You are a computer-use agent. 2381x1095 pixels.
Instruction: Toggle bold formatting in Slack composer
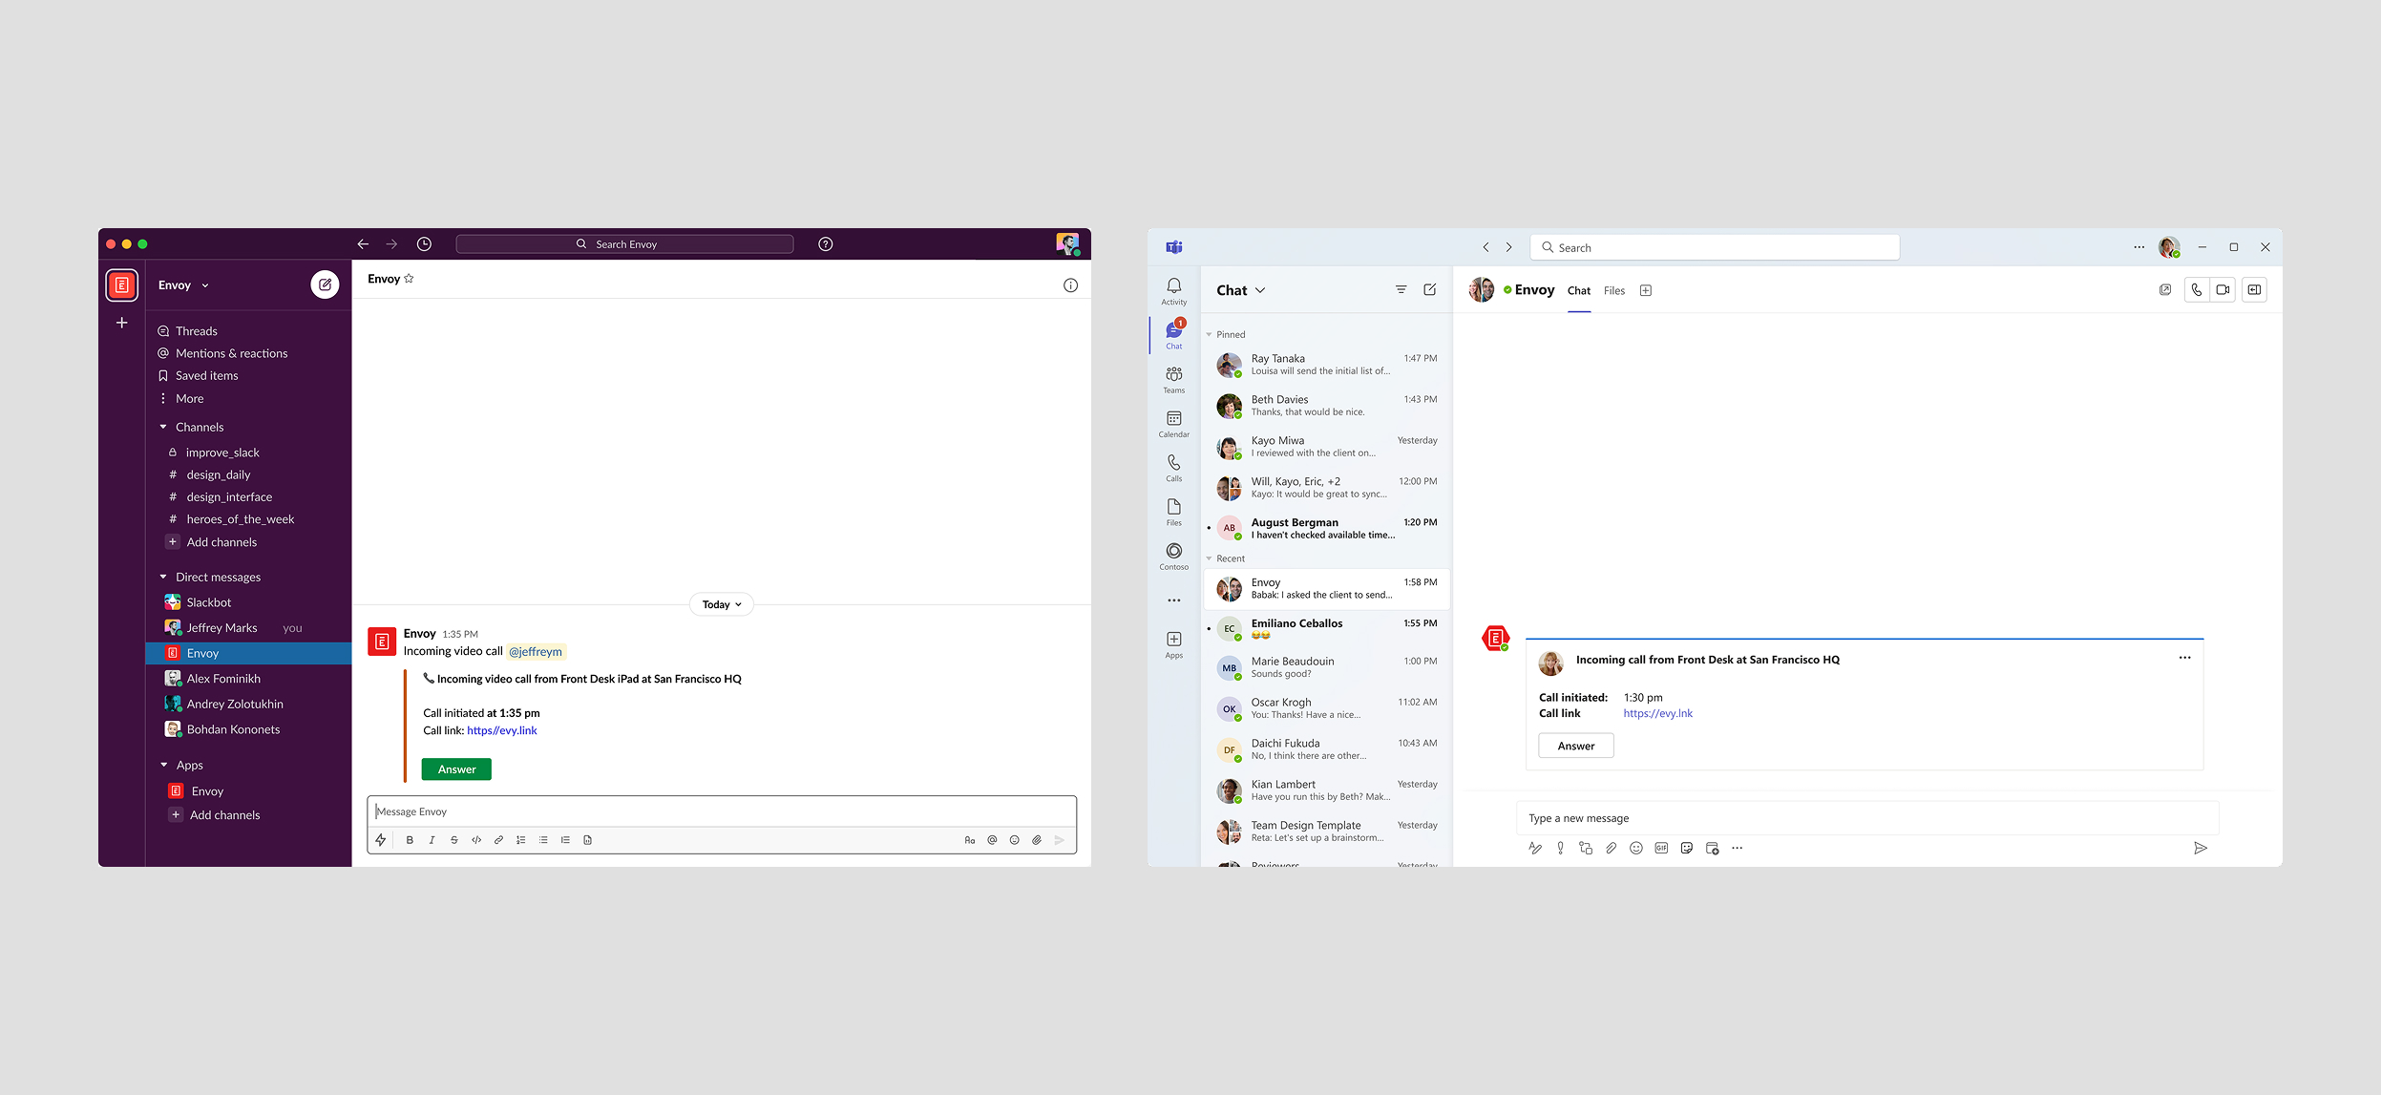pyautogui.click(x=410, y=840)
